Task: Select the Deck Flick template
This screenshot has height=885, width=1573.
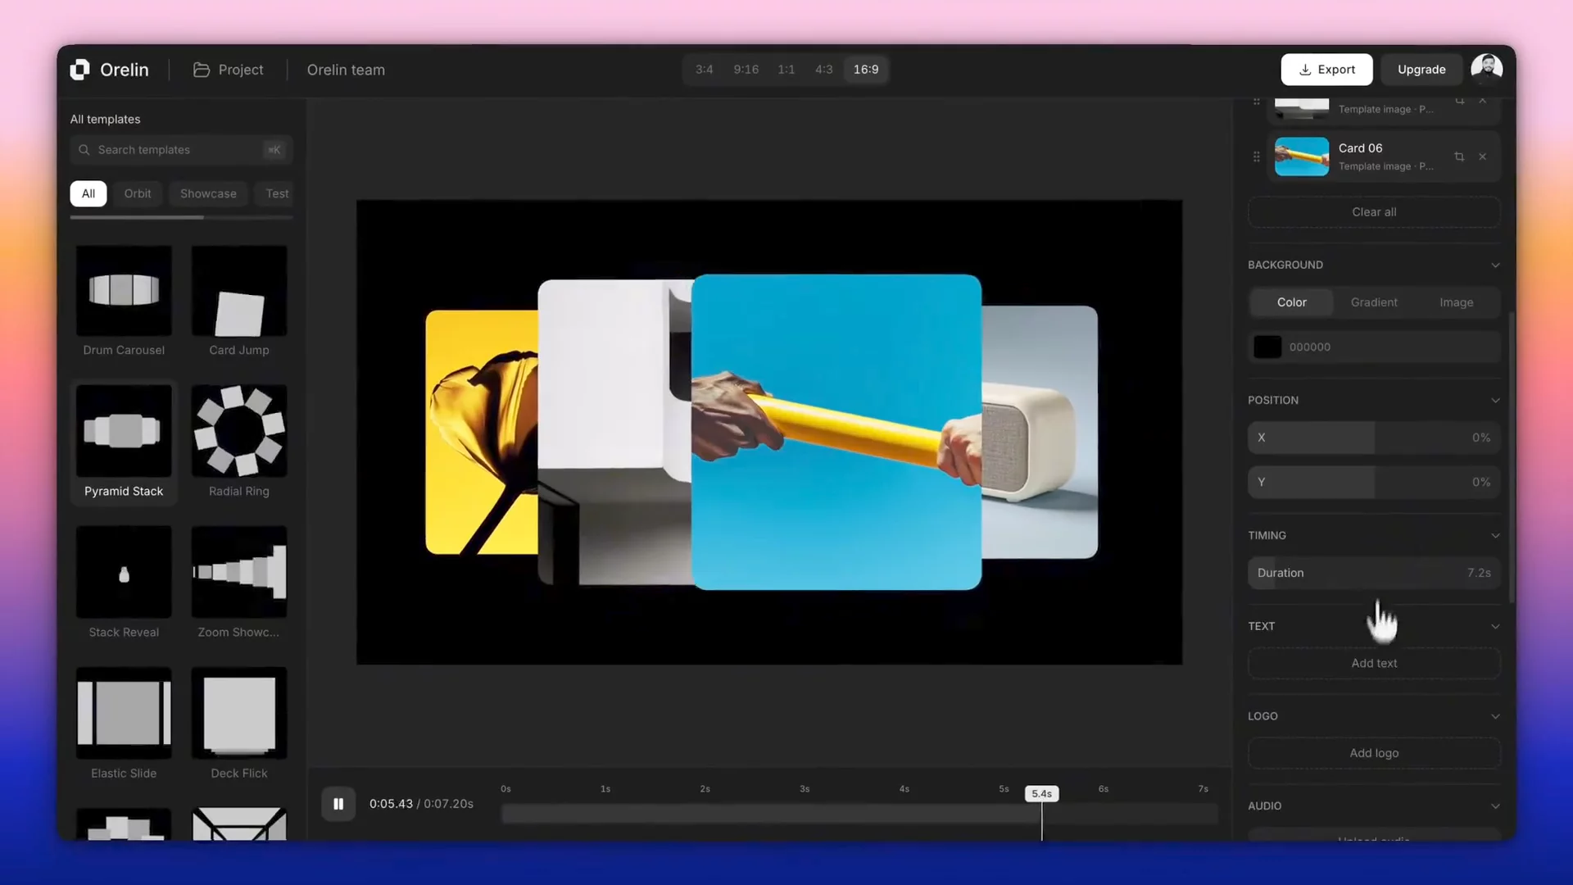Action: (239, 724)
